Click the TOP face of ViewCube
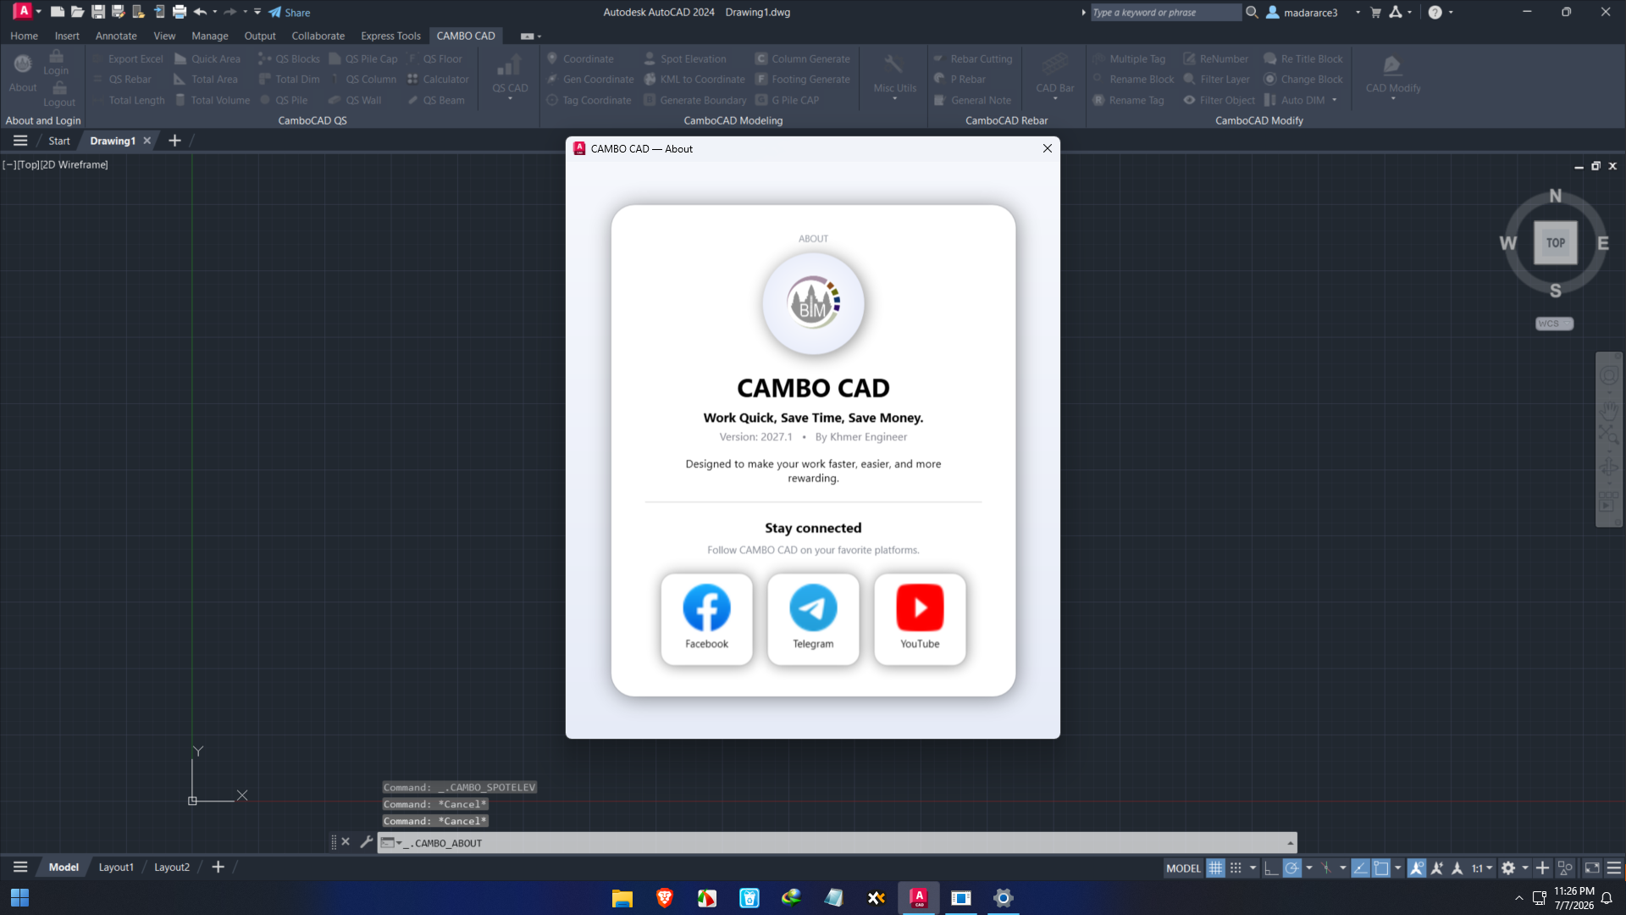The height and width of the screenshot is (915, 1626). point(1555,242)
